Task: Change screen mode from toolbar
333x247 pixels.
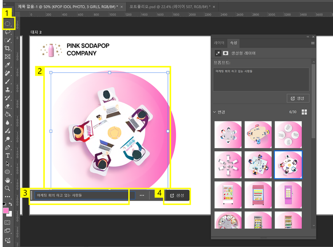Action: click(8, 231)
